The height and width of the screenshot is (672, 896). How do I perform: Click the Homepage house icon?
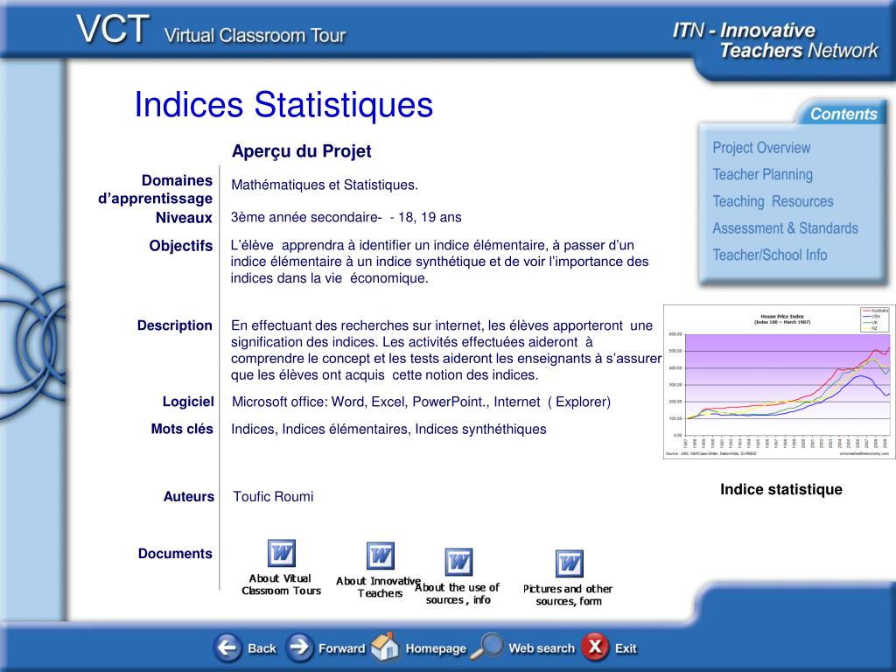pos(385,647)
